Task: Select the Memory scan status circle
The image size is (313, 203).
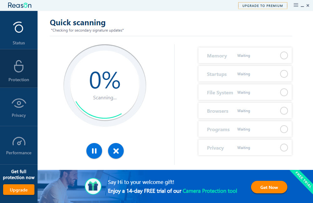Action: 284,55
